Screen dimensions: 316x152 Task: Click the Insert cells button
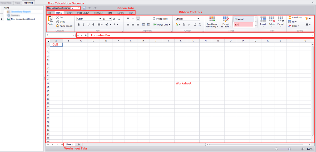(x=263, y=22)
